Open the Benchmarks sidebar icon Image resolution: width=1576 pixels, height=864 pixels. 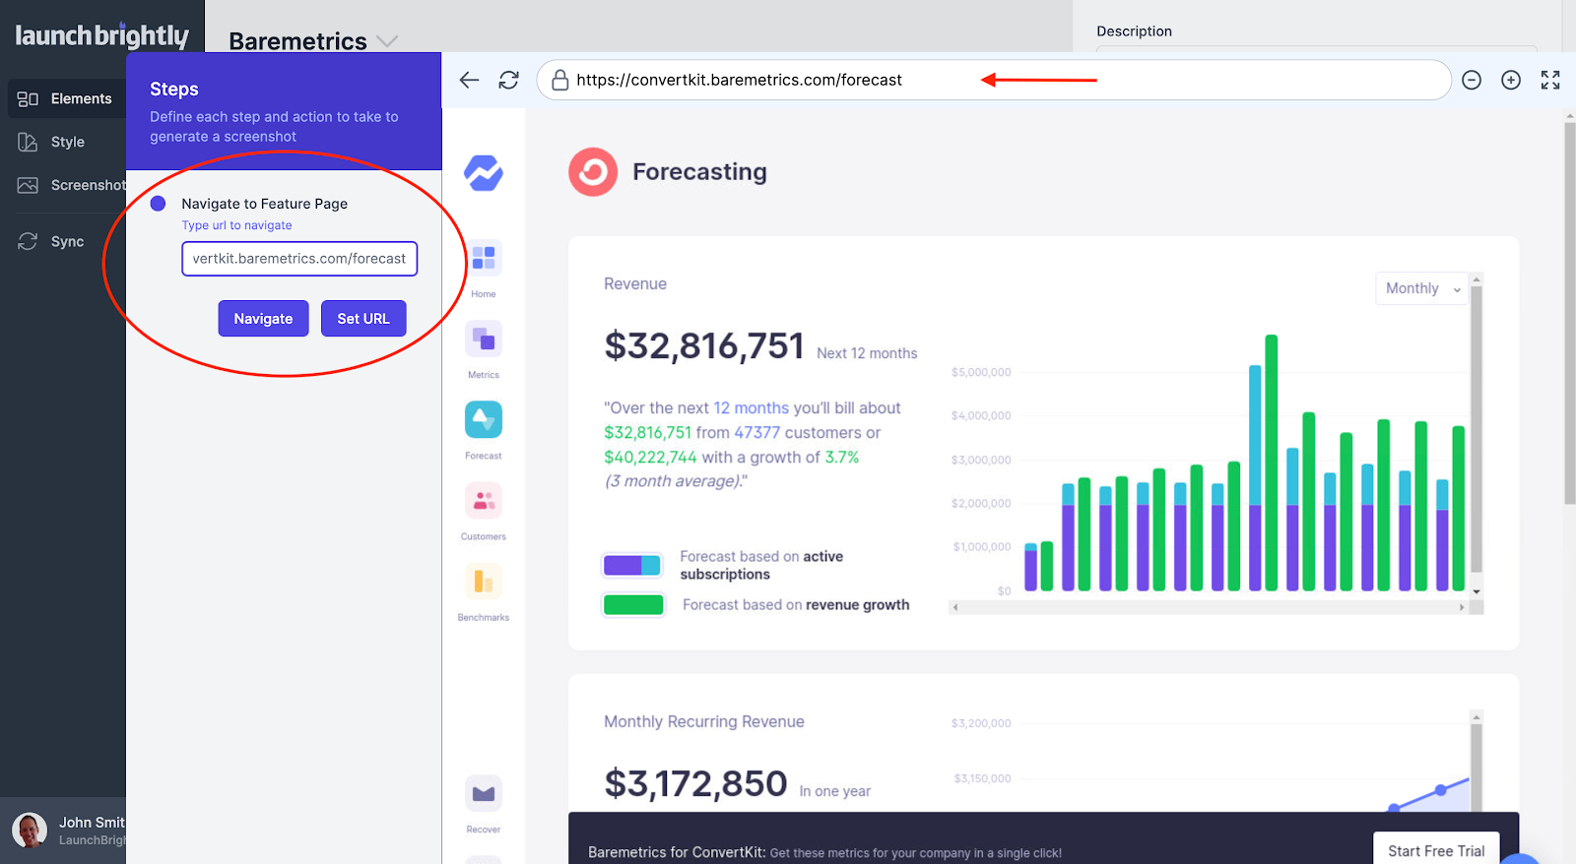click(484, 582)
